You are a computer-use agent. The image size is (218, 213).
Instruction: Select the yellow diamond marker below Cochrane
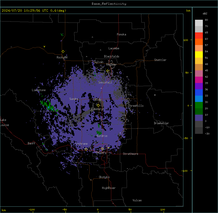(86, 149)
